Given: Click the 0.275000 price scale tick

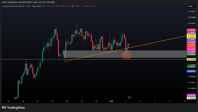Looking at the screenshot, I should [x=191, y=11].
